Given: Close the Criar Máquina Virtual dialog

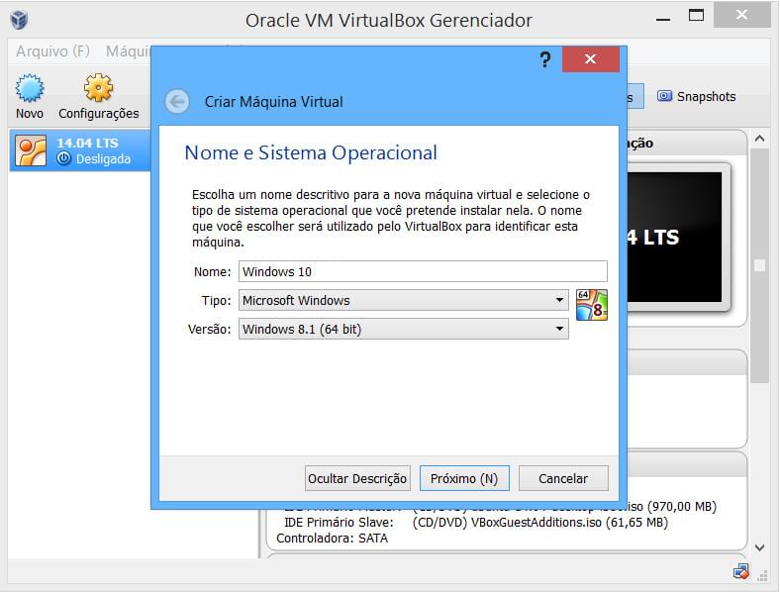Looking at the screenshot, I should tap(591, 59).
